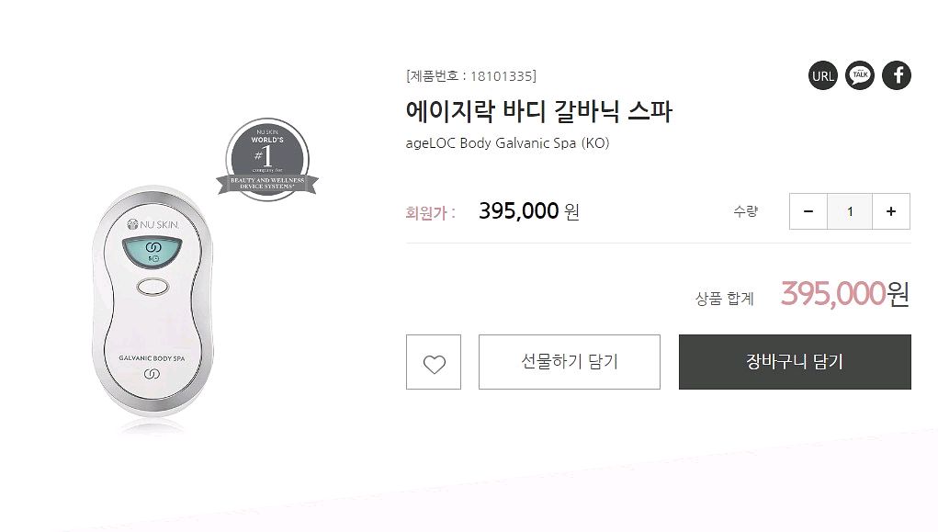Click the 상품 합계 label
The image size is (938, 532).
pos(724,298)
